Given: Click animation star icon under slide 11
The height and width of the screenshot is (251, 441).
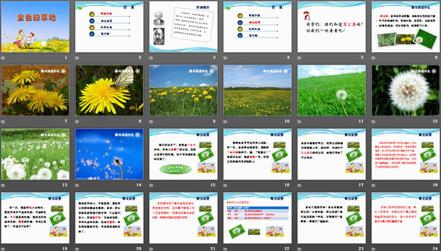Looking at the screenshot, I should click(x=299, y=121).
